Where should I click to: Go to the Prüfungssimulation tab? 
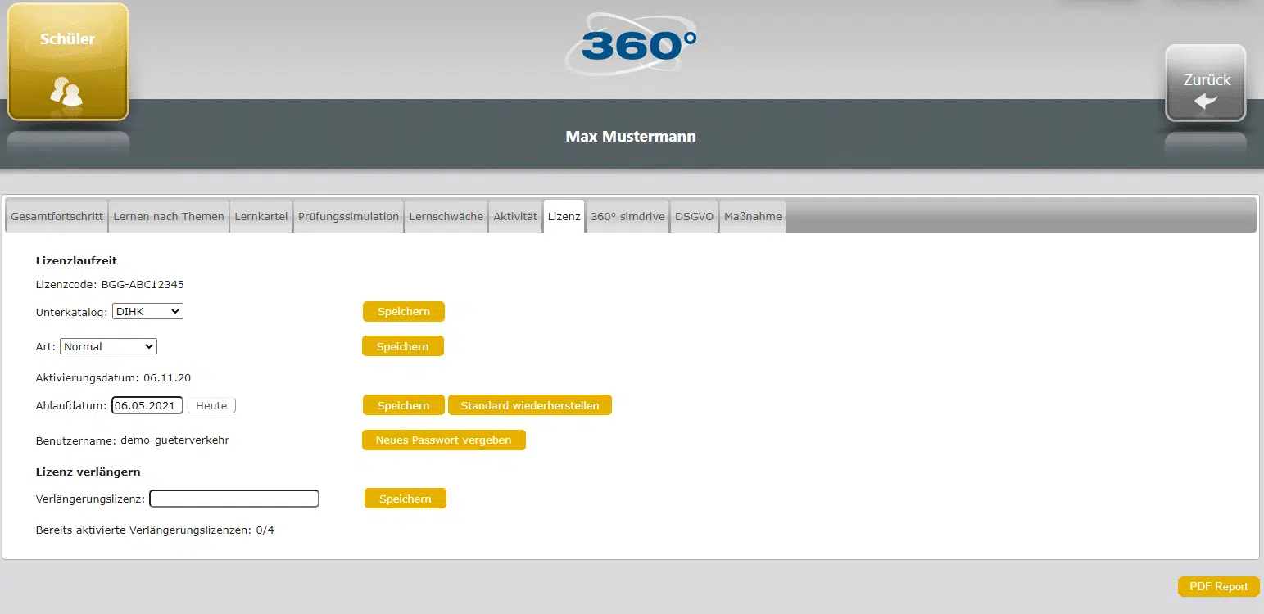point(348,217)
